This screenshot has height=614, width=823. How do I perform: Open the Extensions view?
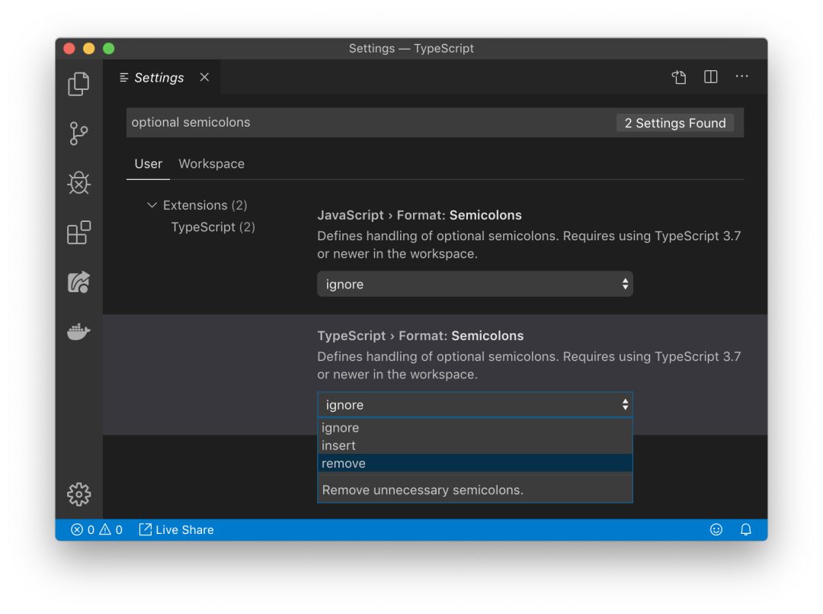coord(78,232)
